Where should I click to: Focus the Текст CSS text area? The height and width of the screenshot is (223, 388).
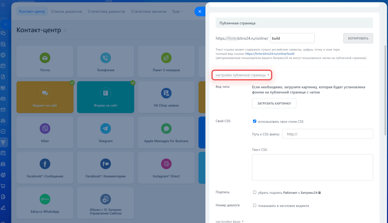coord(312,167)
